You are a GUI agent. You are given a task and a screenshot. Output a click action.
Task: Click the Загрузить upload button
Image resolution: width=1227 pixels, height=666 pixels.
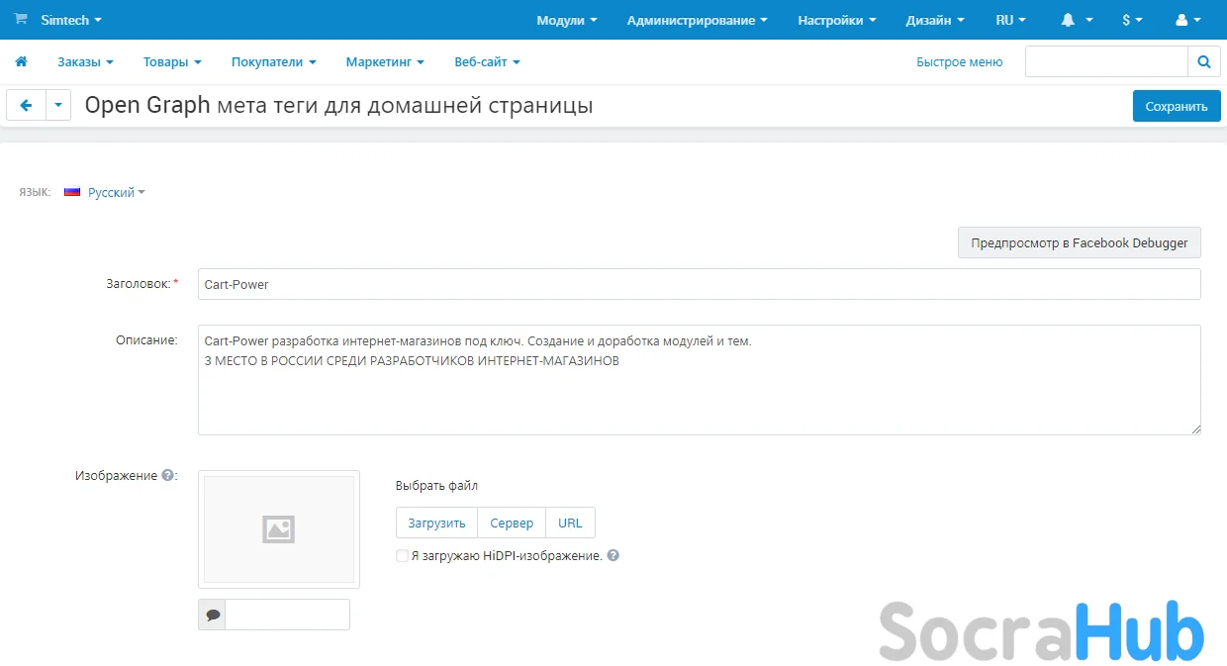[x=436, y=523]
